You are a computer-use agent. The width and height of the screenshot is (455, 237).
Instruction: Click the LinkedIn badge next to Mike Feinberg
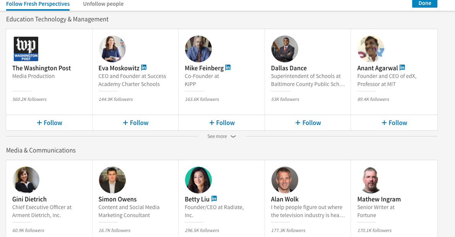click(x=228, y=68)
